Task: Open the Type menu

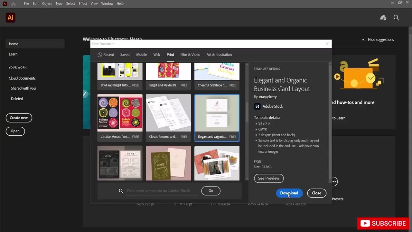Action: [x=59, y=4]
